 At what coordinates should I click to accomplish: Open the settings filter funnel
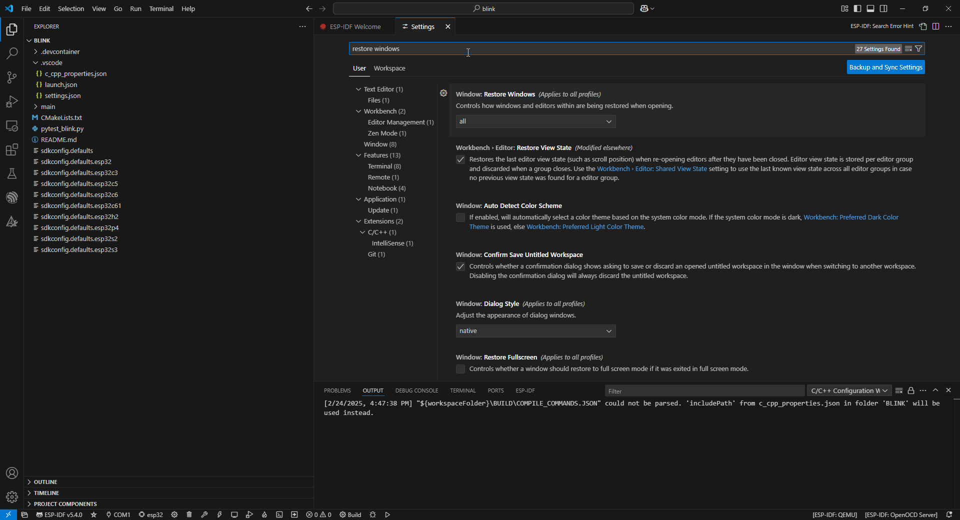tap(918, 49)
